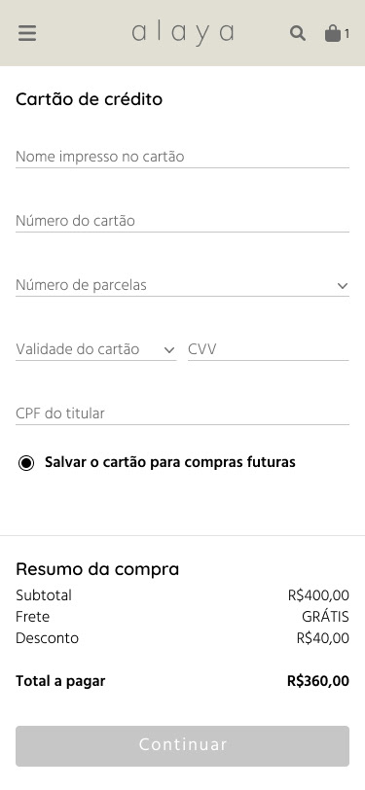Viewport: 365px width, 790px height.
Task: Focus the Número do cartão field
Action: click(182, 221)
